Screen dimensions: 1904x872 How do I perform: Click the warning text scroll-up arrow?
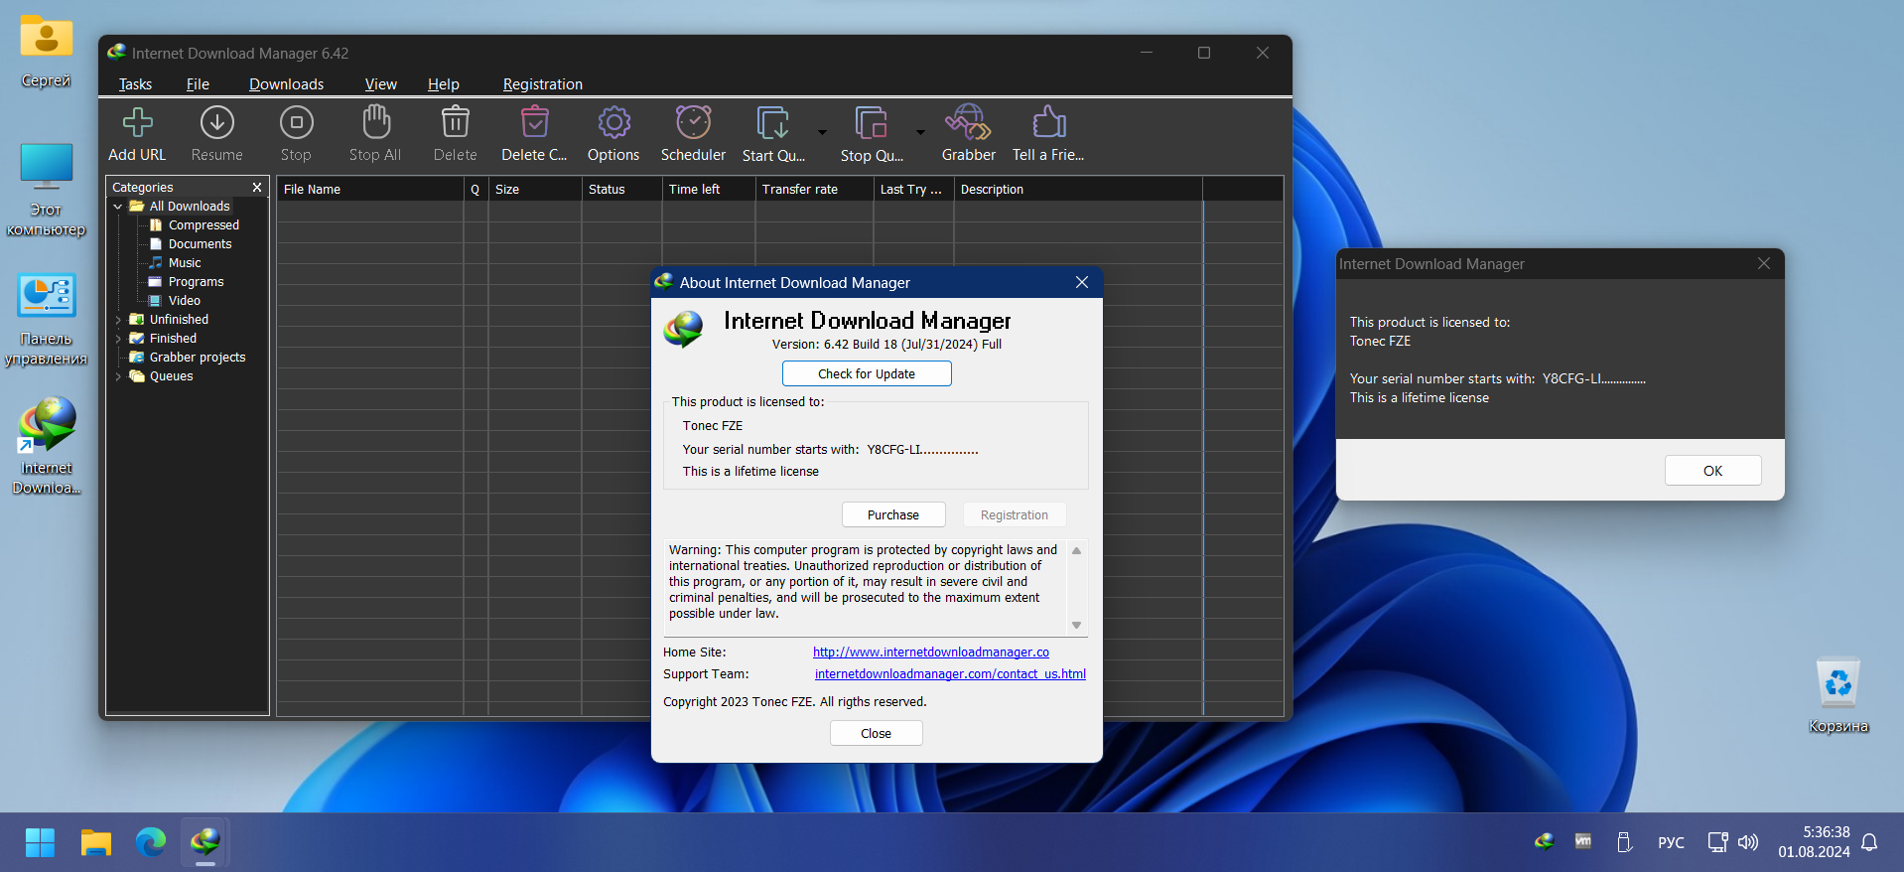pyautogui.click(x=1076, y=550)
